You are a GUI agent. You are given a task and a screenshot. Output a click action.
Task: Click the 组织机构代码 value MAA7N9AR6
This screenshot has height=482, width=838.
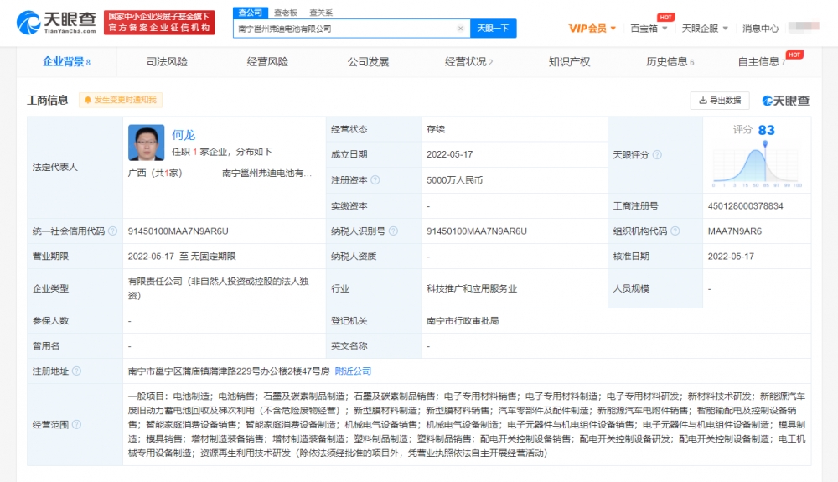(x=735, y=231)
